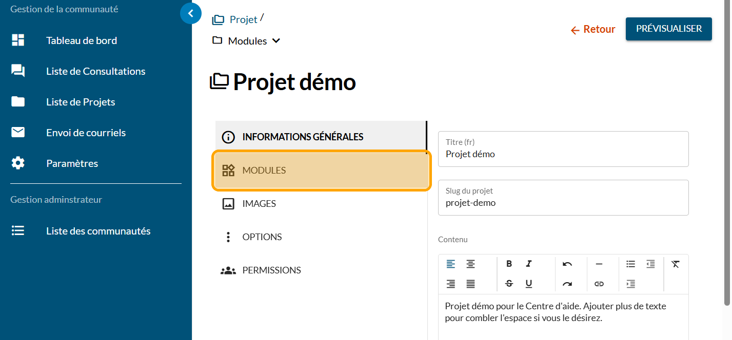Open the Paramètres menu item
The height and width of the screenshot is (340, 732).
coord(72,163)
